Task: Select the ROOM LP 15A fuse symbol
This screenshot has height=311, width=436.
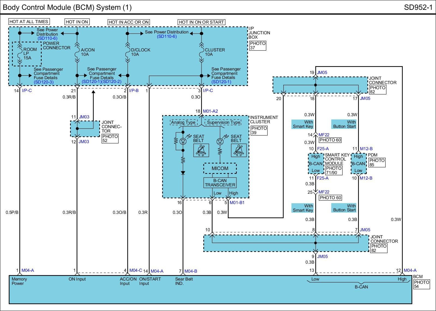Action: [20, 53]
